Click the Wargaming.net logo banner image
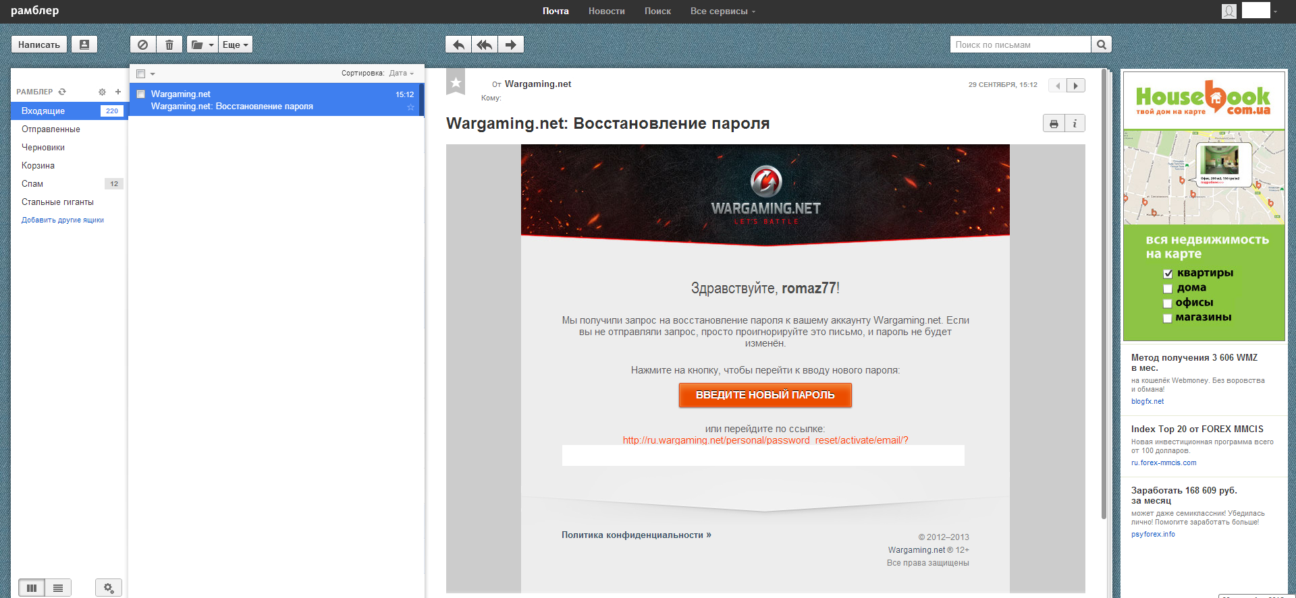This screenshot has width=1296, height=598. pos(765,194)
